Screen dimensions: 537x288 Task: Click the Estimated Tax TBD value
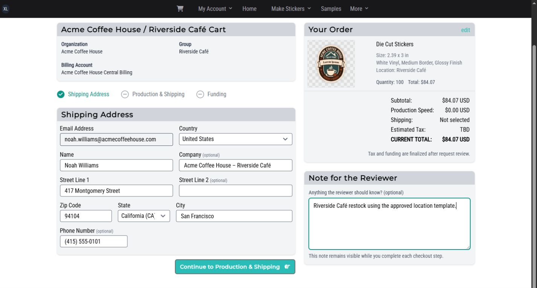pos(465,130)
